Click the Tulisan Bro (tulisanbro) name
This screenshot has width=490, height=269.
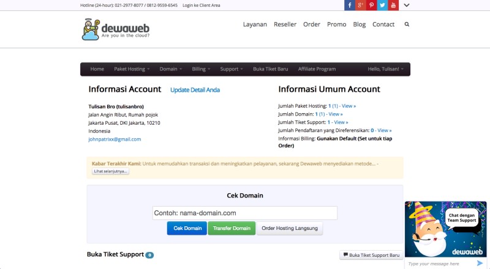pyautogui.click(x=116, y=106)
